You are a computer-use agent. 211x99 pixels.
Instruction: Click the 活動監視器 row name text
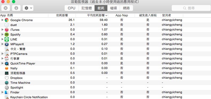pos(18,73)
